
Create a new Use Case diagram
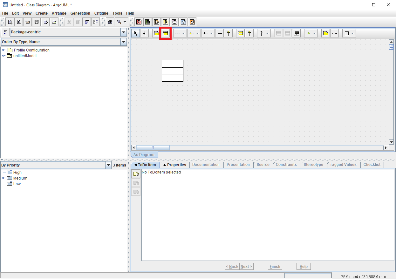point(139,22)
